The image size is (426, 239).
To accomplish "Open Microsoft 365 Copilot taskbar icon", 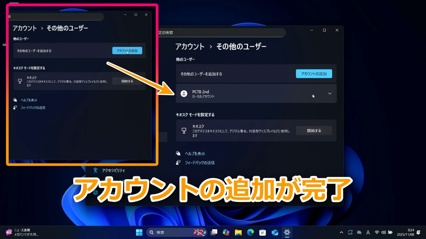I will 226,232.
